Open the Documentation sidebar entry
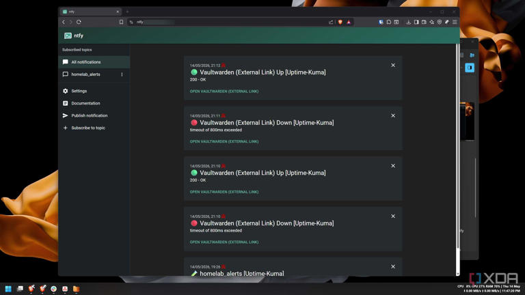This screenshot has width=525, height=295. coord(85,103)
